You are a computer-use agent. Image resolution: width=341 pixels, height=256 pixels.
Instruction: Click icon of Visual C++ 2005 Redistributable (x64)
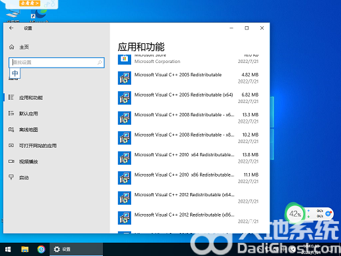[x=125, y=98]
